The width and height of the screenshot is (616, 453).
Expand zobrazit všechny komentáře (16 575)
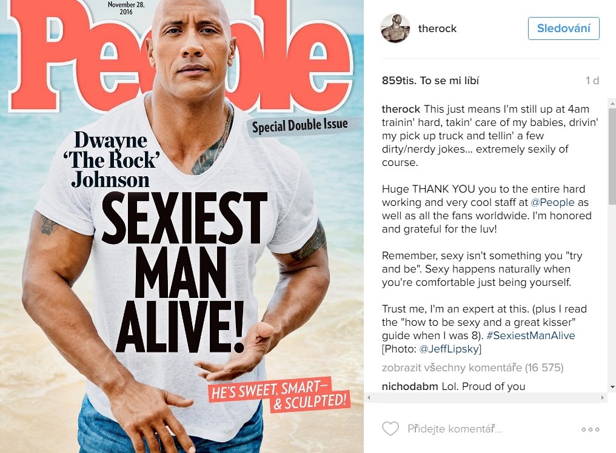click(472, 368)
